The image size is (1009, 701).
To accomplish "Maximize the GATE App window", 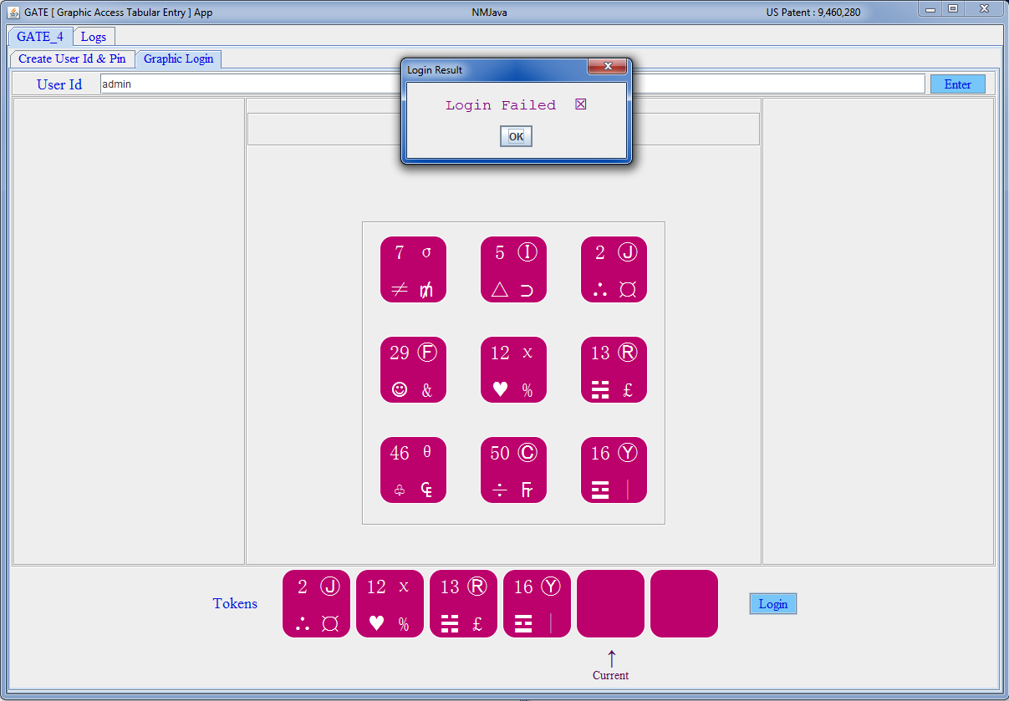I will 952,9.
